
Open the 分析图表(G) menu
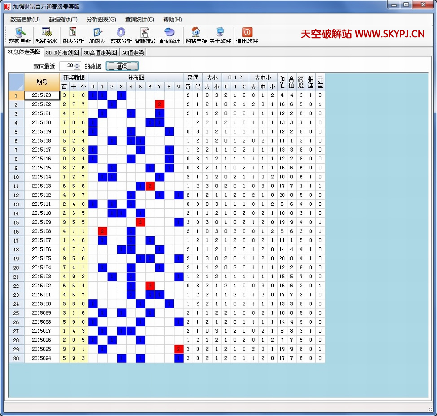(101, 19)
